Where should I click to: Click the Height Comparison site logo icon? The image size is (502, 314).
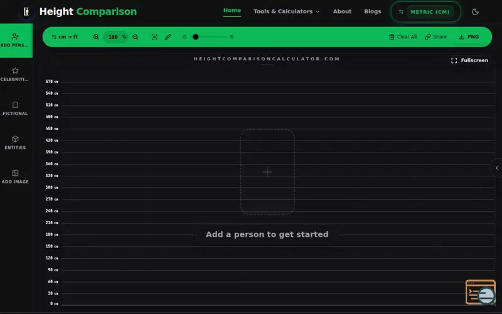[26, 12]
